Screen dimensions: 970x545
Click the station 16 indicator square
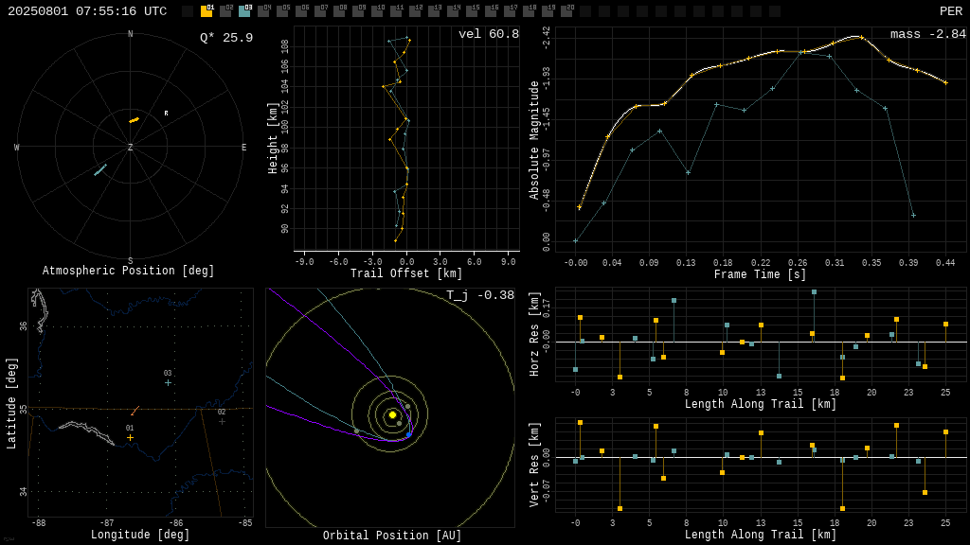492,11
